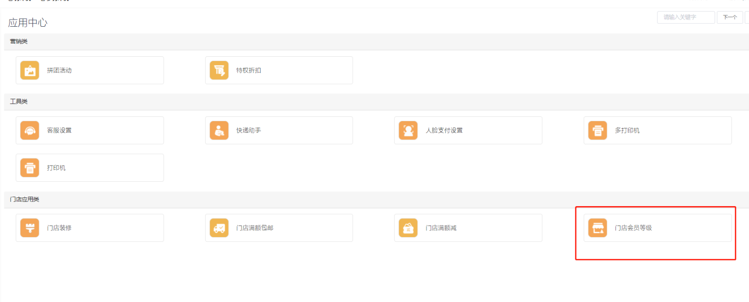Focus the 请输入关键字 search field

[x=686, y=17]
